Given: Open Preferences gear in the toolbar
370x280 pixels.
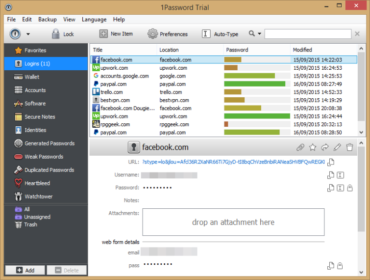Looking at the screenshot, I should [x=168, y=34].
